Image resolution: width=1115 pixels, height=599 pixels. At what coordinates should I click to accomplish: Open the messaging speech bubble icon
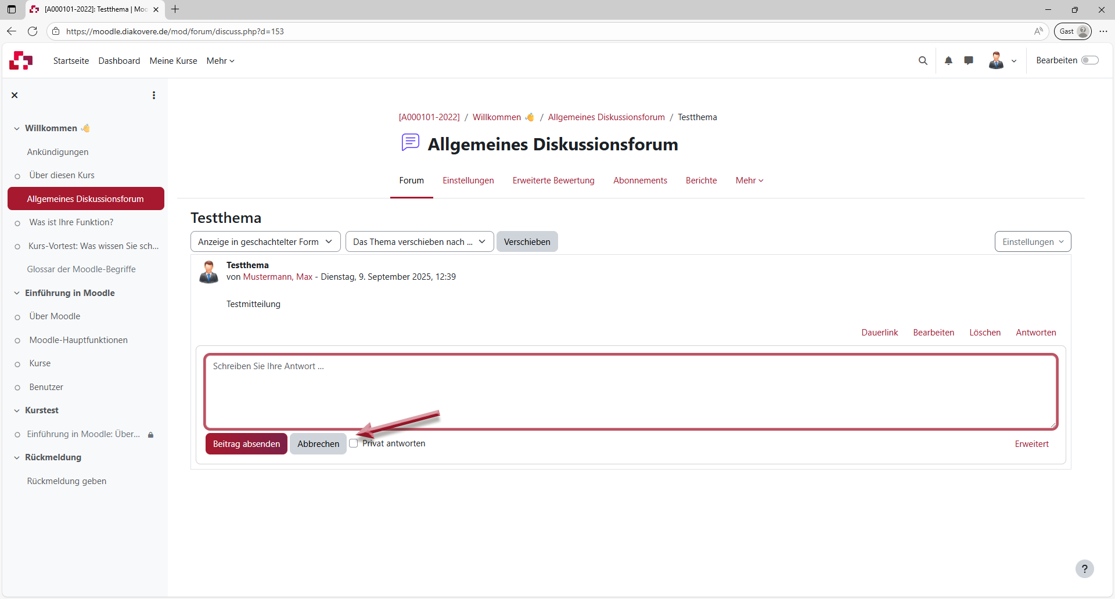968,60
